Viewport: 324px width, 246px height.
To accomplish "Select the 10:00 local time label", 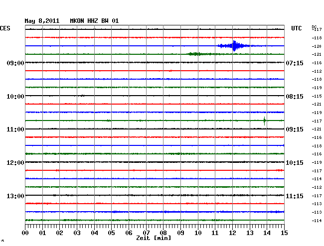I will [15, 97].
